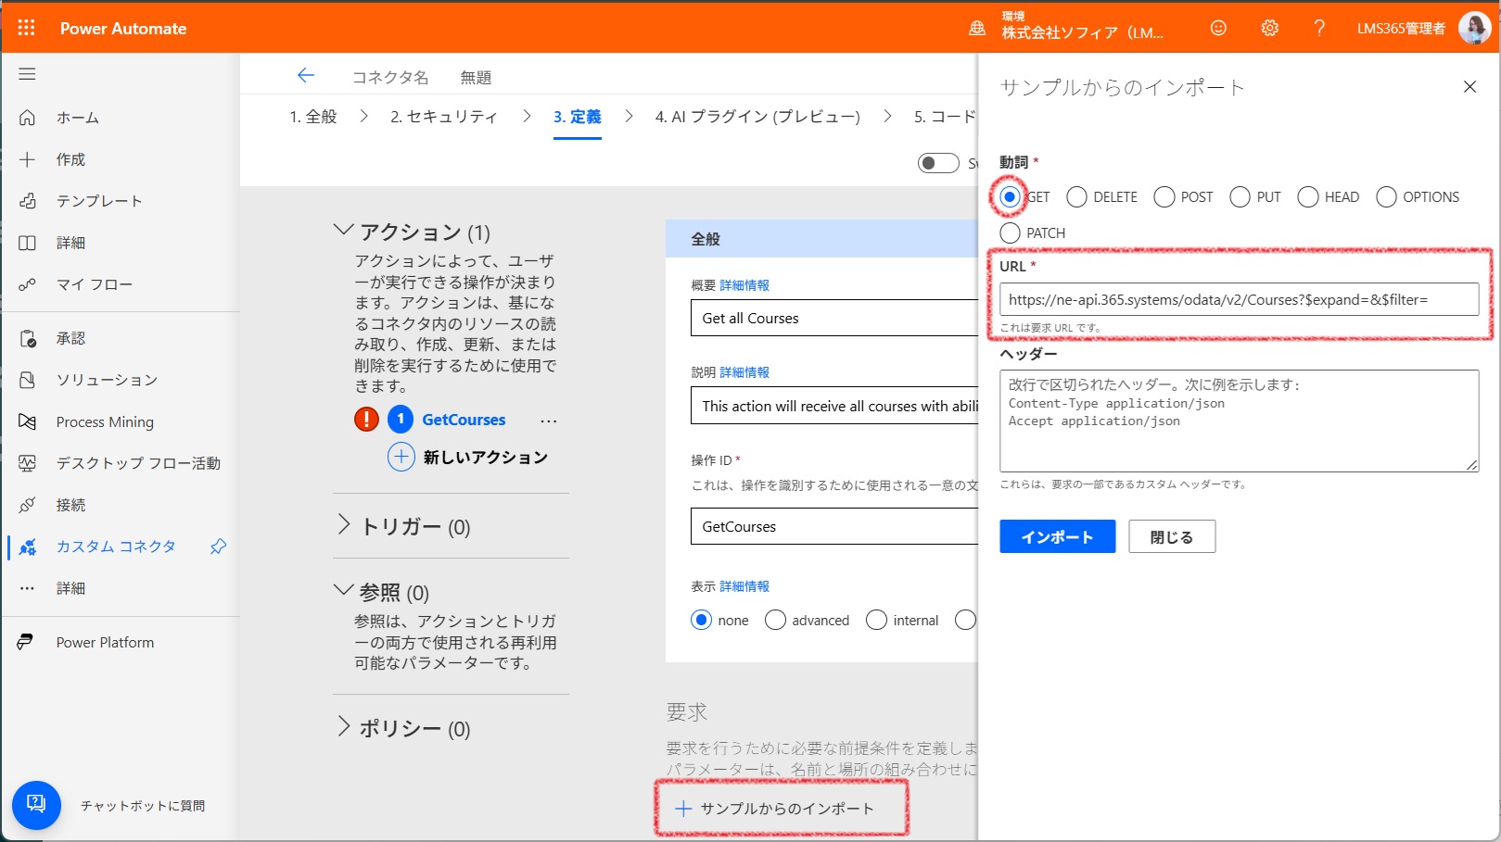Select the advanced visibility radio button
1501x842 pixels.
[775, 620]
